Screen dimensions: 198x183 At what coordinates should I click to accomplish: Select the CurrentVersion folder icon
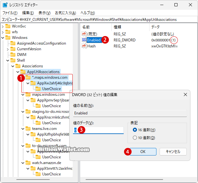coord(13,49)
